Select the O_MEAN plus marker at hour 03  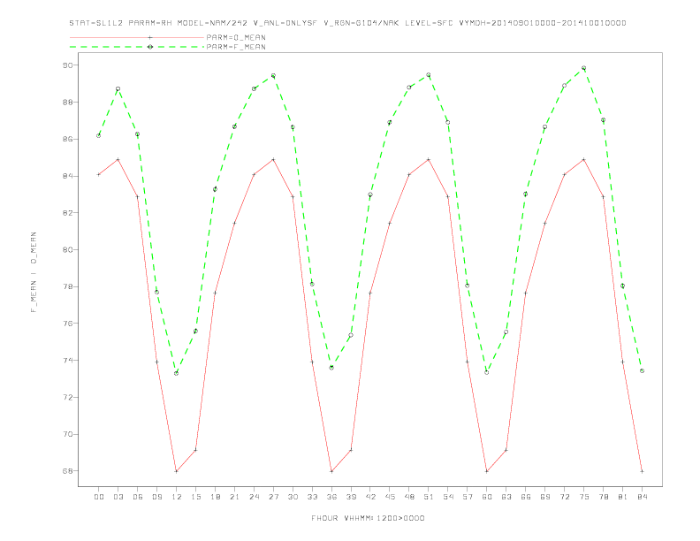pyautogui.click(x=118, y=159)
